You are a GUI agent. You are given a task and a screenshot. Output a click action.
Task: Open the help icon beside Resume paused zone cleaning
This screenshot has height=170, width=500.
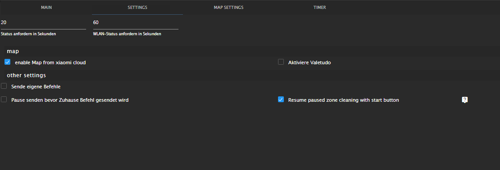465,100
